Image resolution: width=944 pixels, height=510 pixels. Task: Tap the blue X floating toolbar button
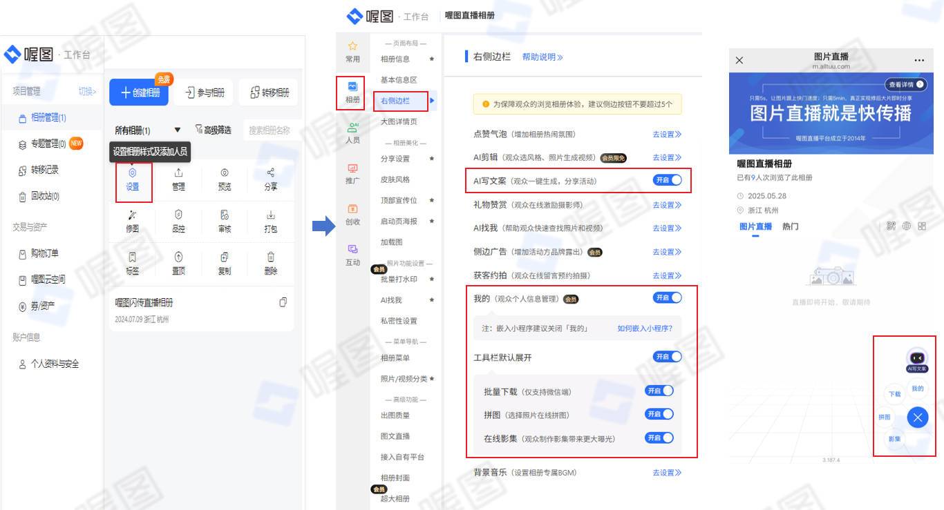coord(917,417)
